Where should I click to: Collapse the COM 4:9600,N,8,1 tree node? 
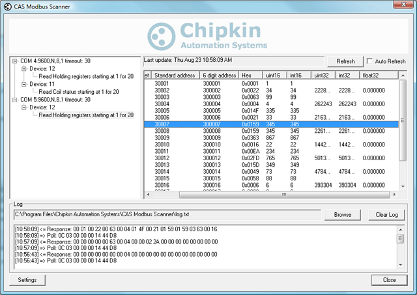coord(15,61)
